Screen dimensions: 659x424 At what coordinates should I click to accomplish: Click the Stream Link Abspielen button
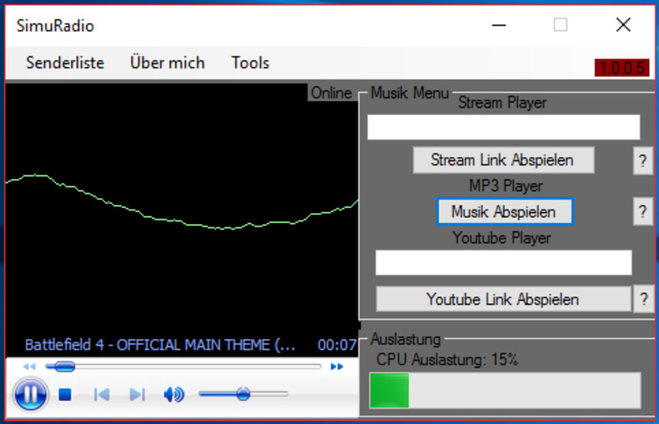(x=502, y=161)
